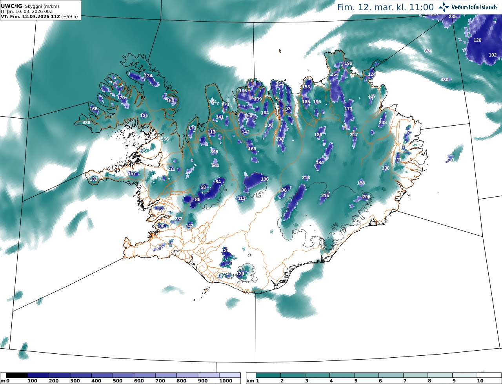Click the 199 visibility value in the north
502x384 pixels.
(348, 64)
